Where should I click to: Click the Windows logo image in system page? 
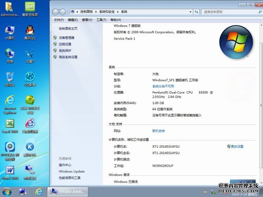[236, 42]
